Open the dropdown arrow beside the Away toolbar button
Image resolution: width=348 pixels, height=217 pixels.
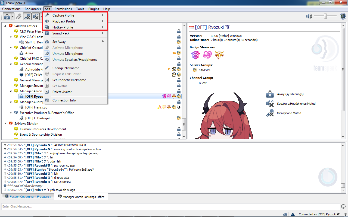click(x=13, y=17)
